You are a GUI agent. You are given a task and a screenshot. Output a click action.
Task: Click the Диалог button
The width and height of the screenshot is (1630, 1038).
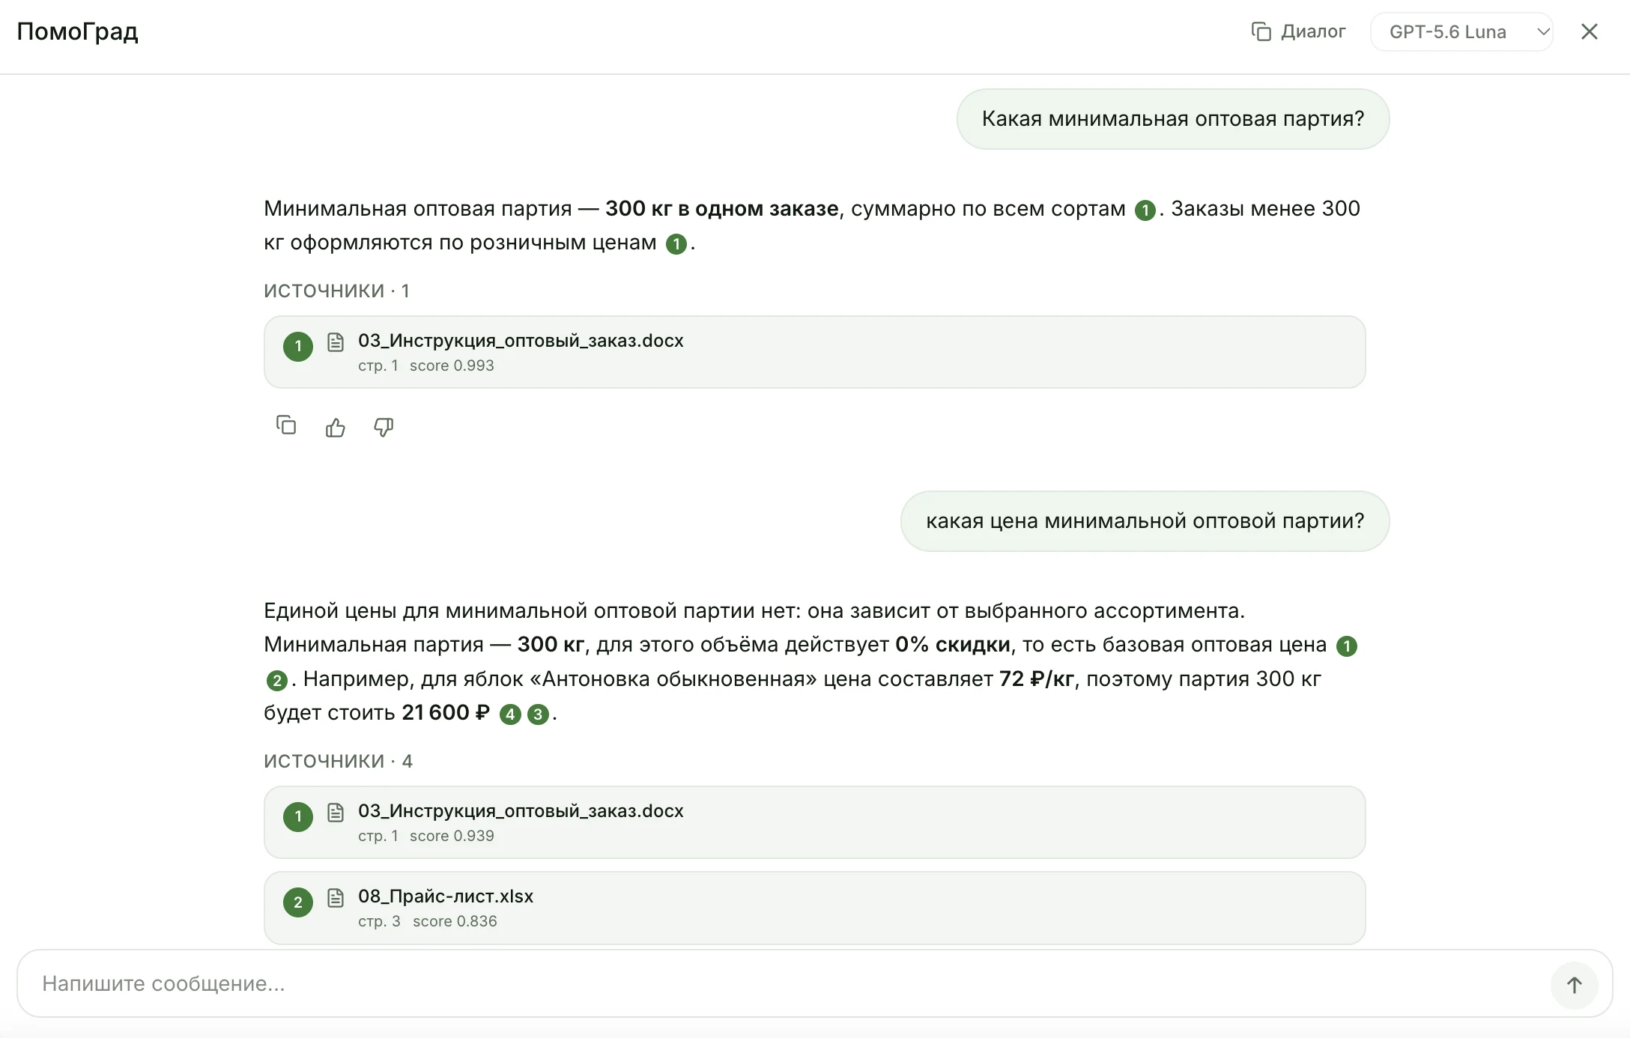1298,31
